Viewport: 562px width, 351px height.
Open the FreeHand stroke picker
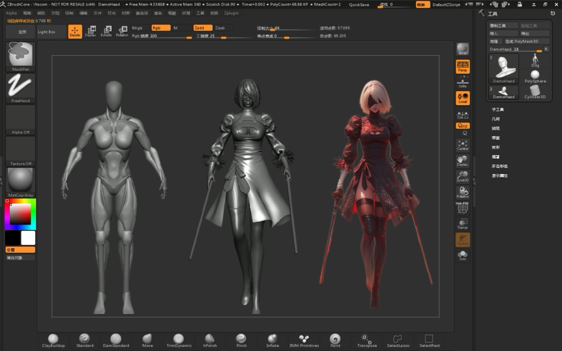[20, 89]
